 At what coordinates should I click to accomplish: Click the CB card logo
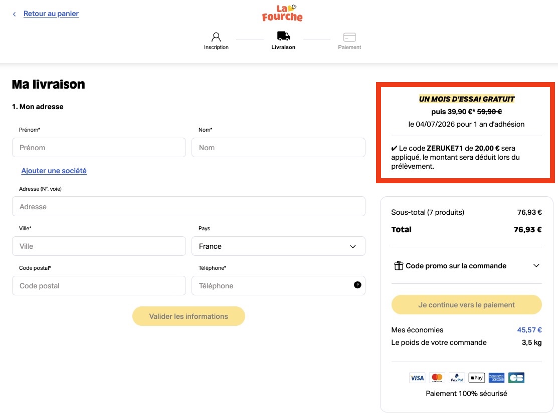click(x=516, y=378)
